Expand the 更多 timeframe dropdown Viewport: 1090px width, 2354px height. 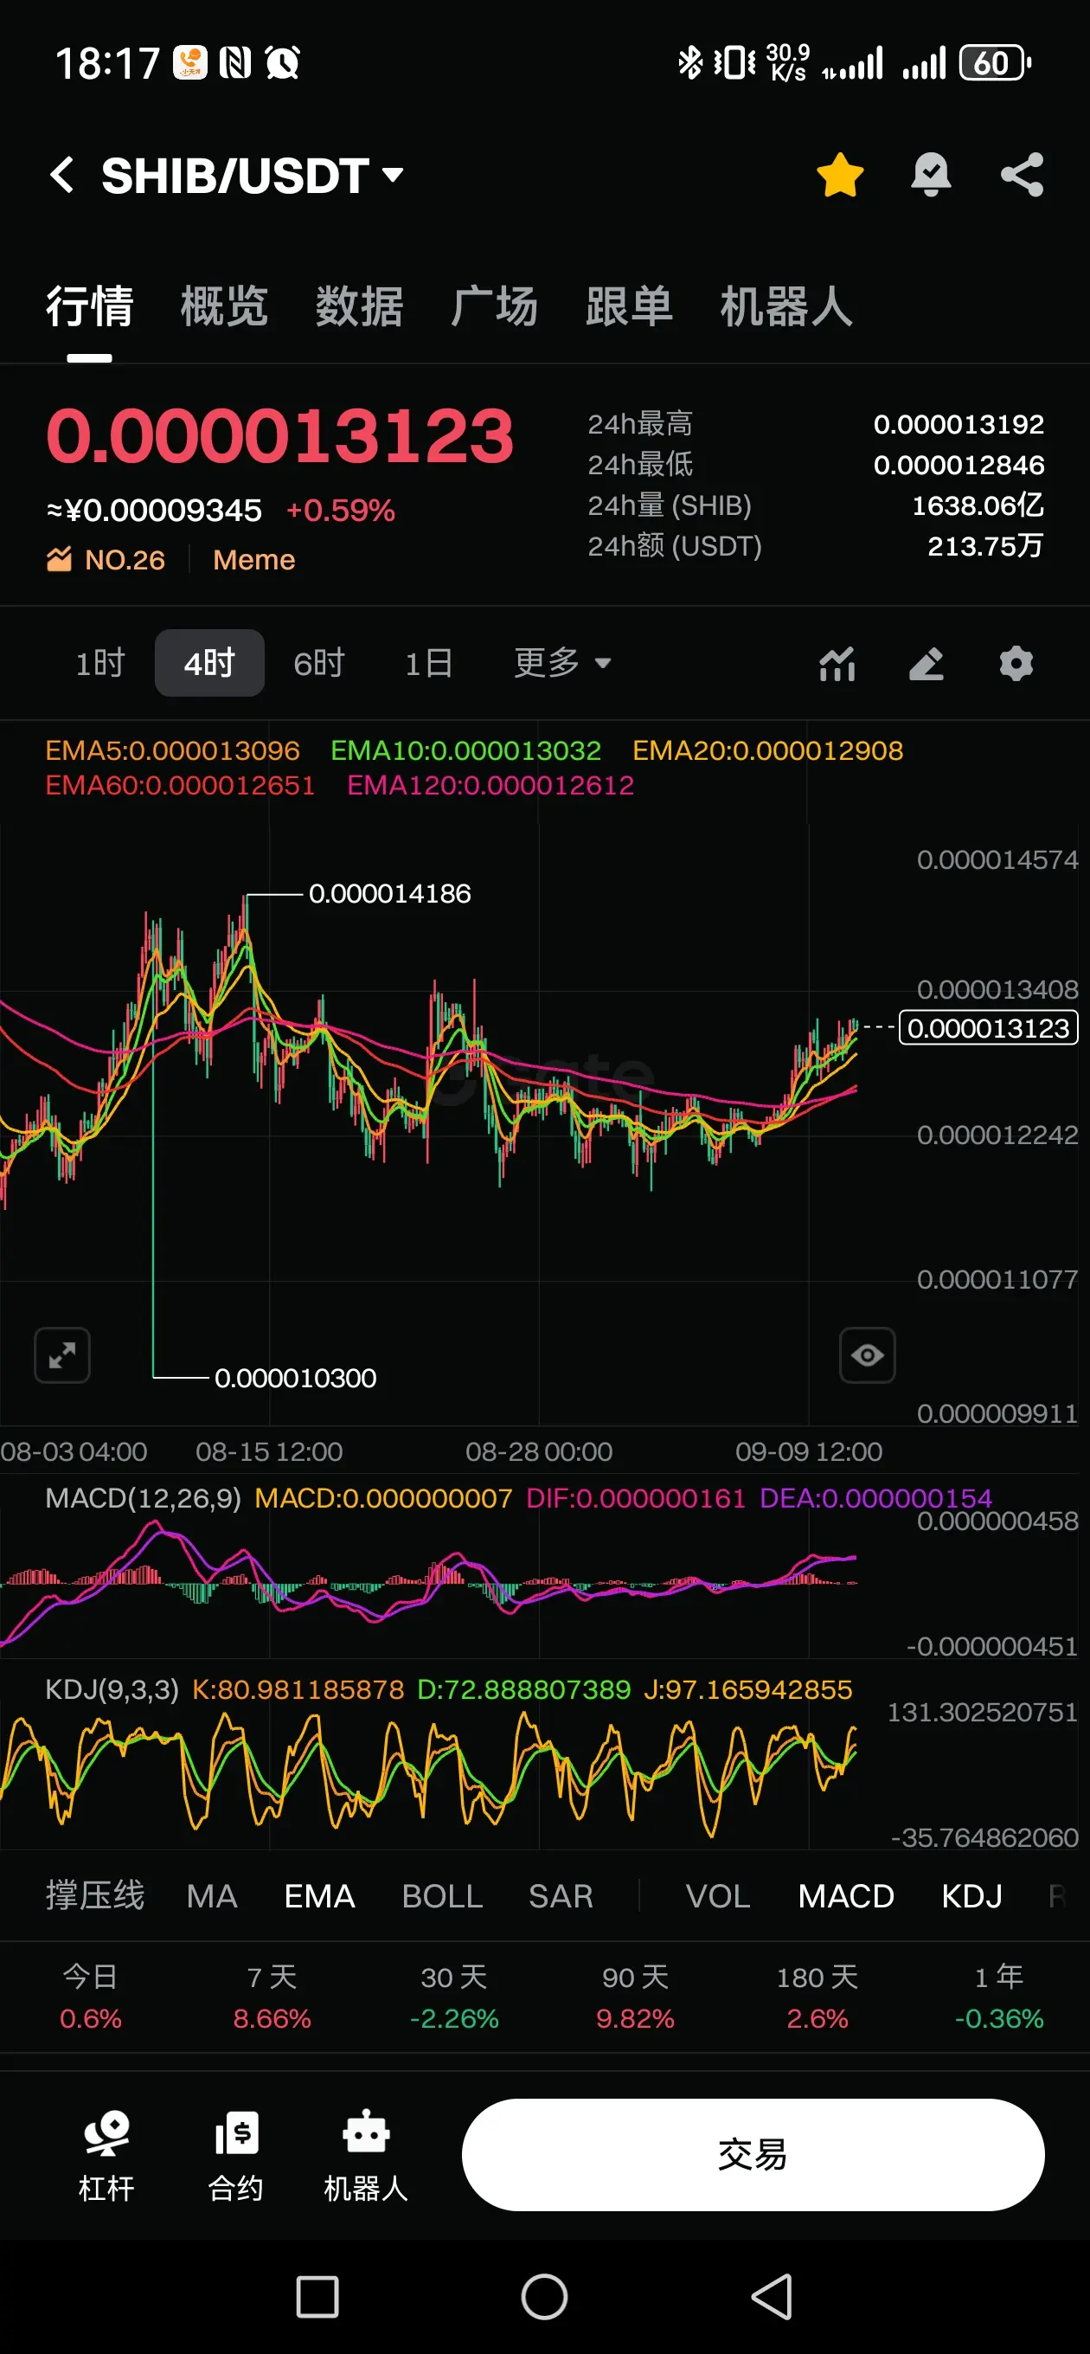[x=562, y=663]
